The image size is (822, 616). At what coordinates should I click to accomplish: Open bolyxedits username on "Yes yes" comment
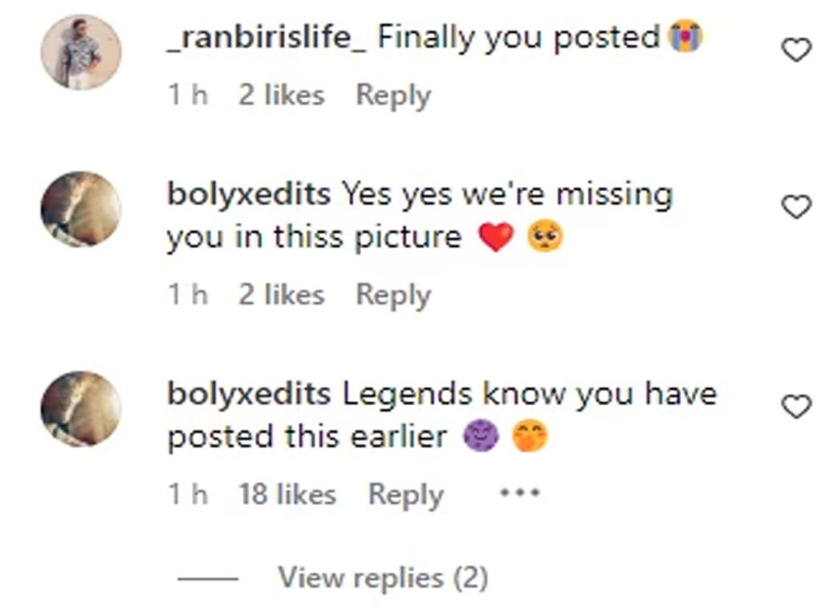(249, 193)
